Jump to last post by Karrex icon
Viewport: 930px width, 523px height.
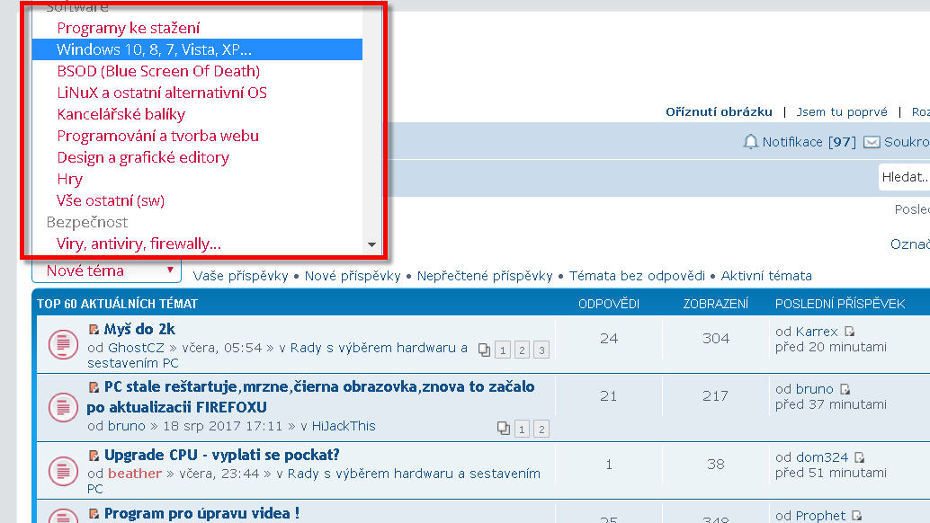850,332
